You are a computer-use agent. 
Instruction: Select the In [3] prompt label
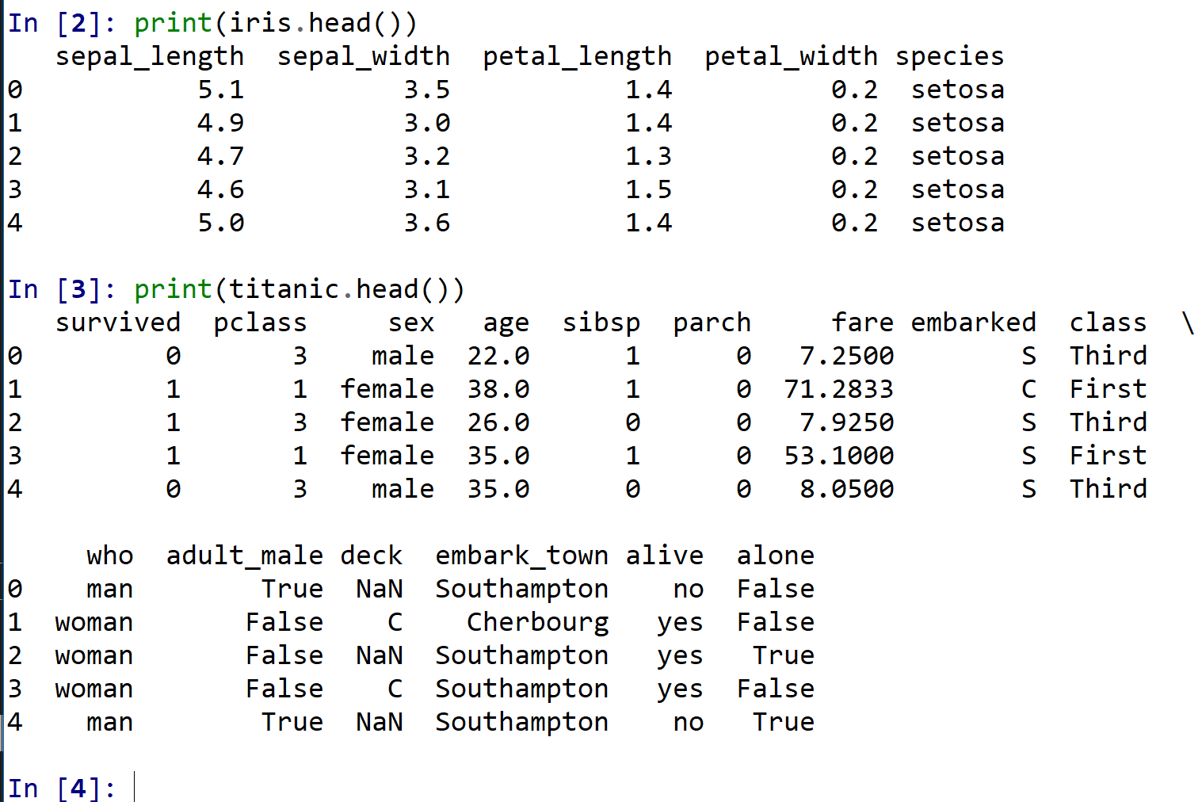click(61, 289)
